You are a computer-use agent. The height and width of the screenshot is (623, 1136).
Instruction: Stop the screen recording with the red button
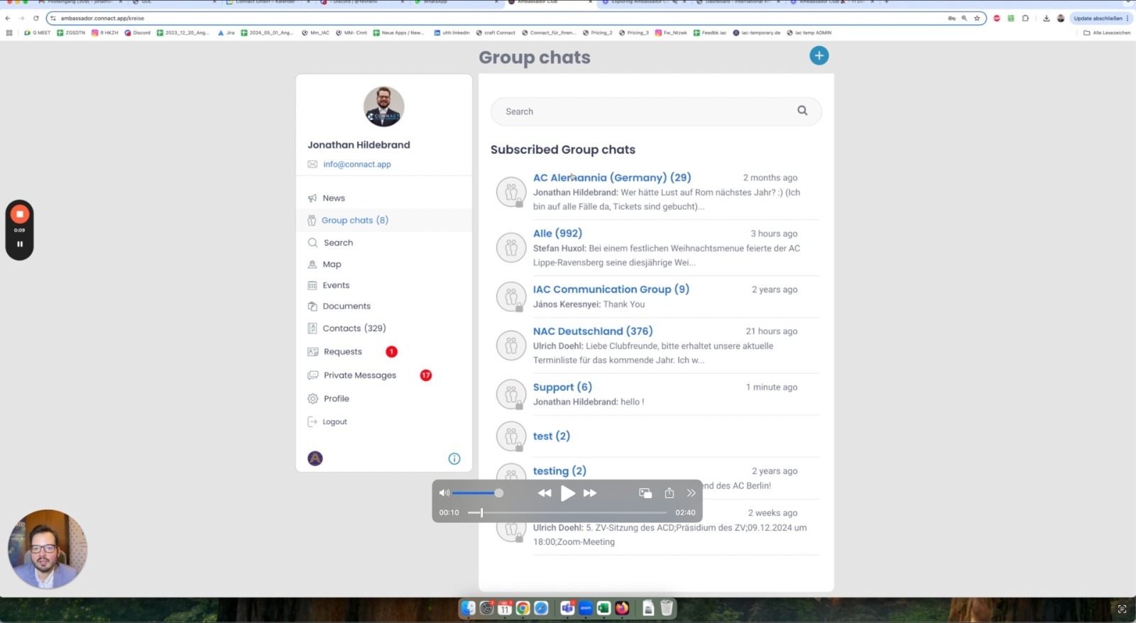[x=20, y=214]
